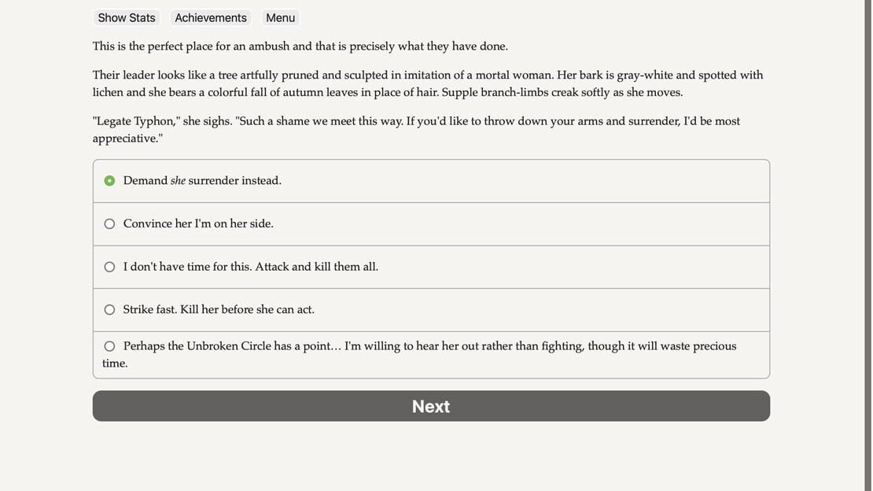
Task: Click the 'perfect place for an ambush' sentence
Action: [x=300, y=46]
